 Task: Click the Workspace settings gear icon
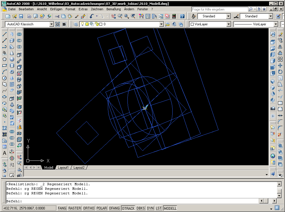58,24
